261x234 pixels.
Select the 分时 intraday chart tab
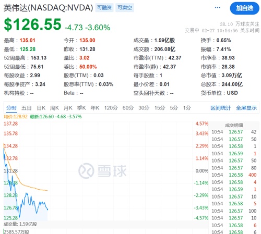click(11, 108)
